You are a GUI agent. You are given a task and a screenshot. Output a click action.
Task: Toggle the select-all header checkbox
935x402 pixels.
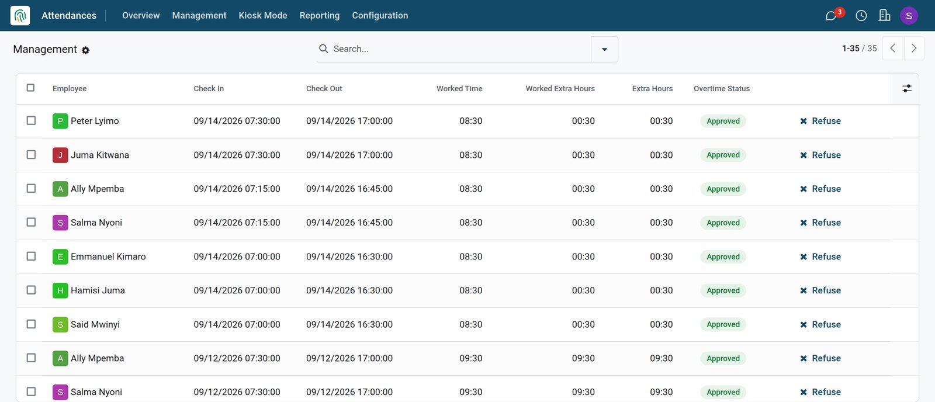(x=31, y=88)
